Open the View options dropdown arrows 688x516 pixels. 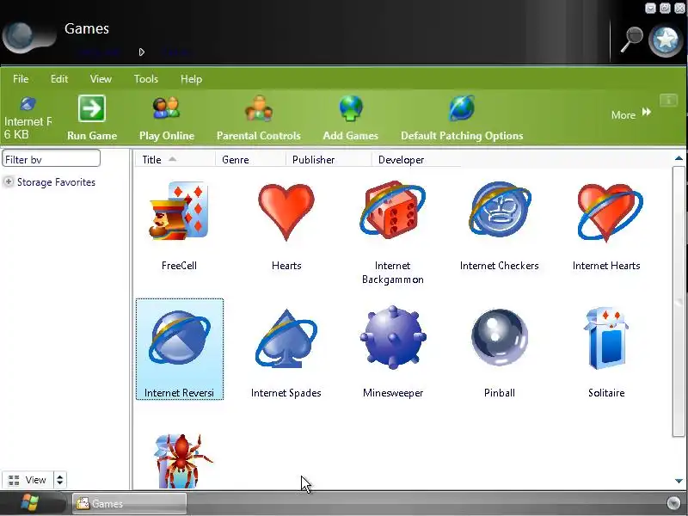[59, 480]
